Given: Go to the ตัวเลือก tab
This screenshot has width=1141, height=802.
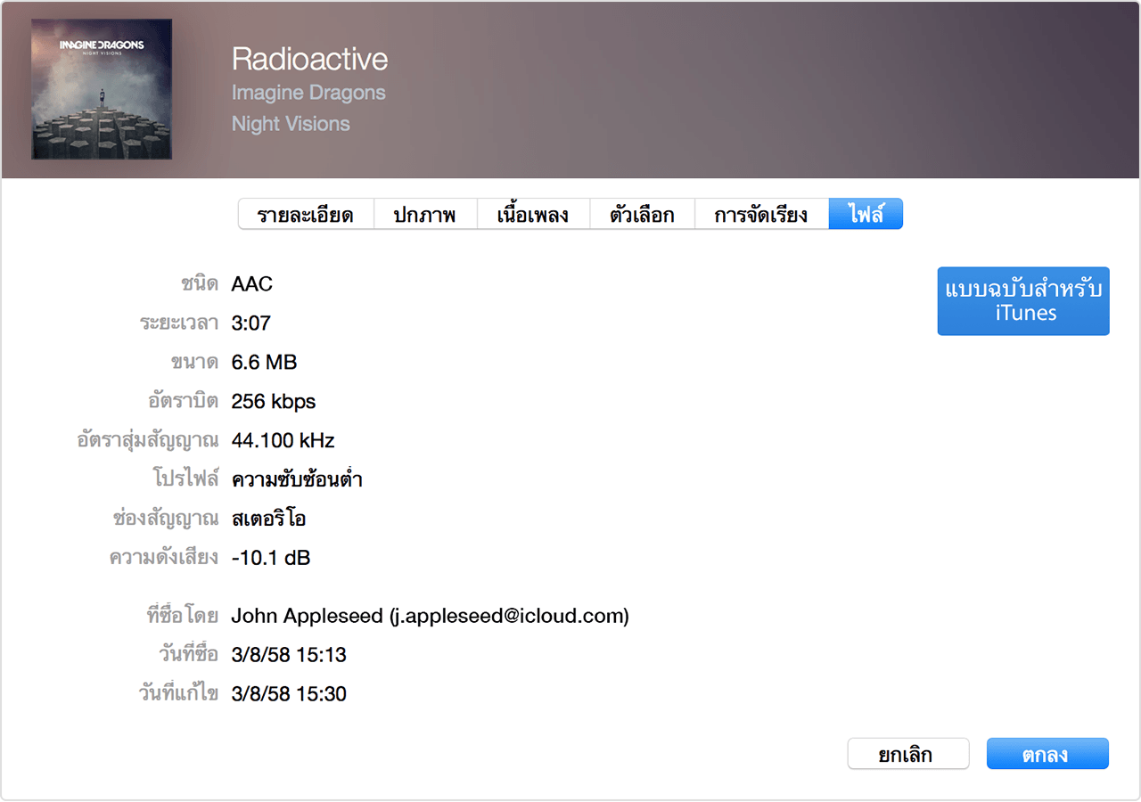Looking at the screenshot, I should tap(642, 214).
